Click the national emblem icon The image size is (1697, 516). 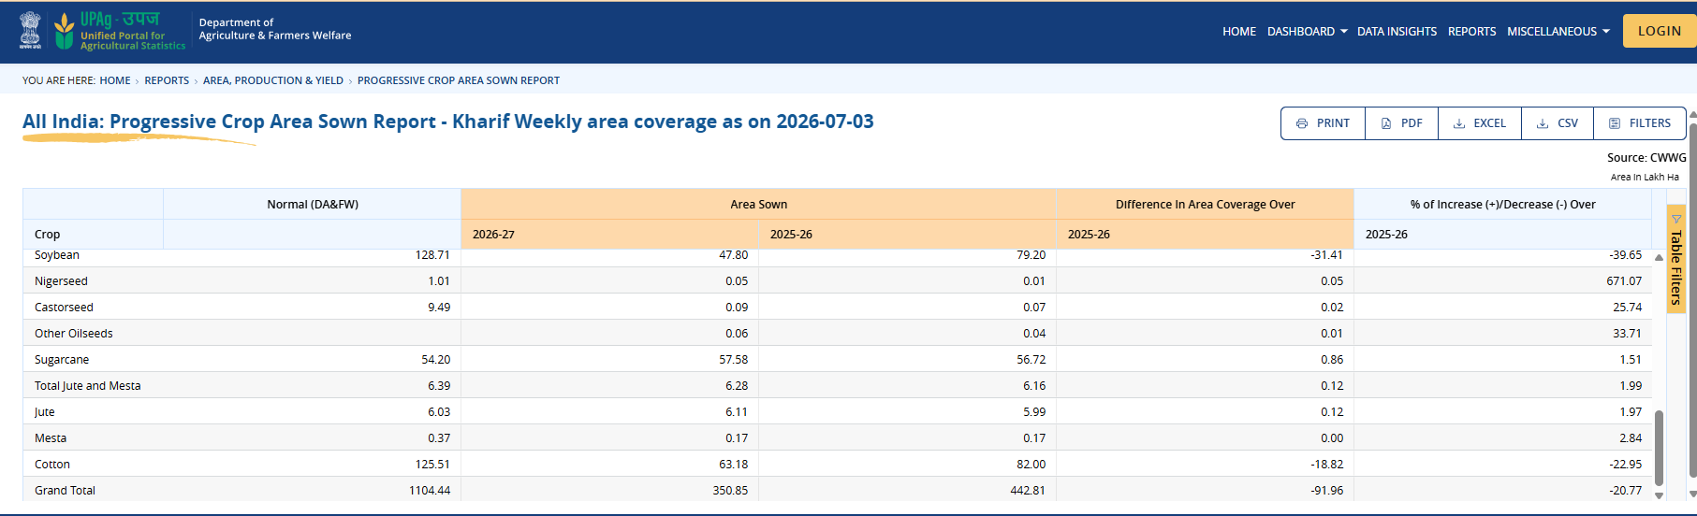pos(31,31)
